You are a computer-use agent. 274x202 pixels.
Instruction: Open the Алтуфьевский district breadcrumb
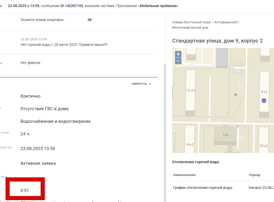226,22
